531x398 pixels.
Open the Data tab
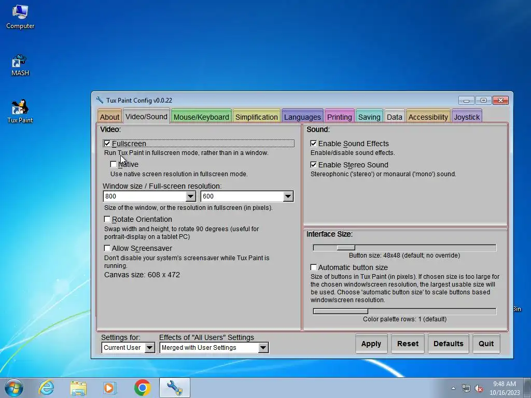(395, 117)
